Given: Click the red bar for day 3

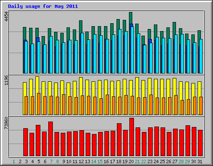Looking at the screenshot, I should pyautogui.click(x=25, y=142).
